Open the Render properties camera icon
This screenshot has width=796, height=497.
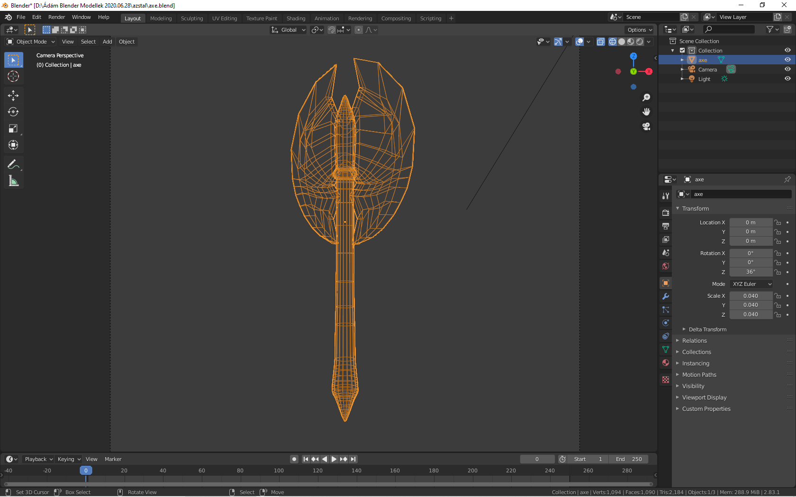tap(665, 213)
